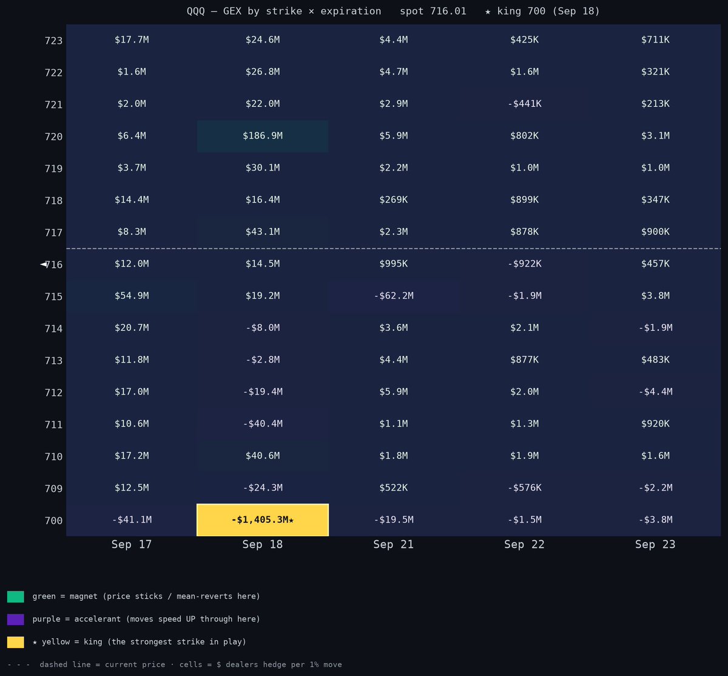
Task: Click the $711K cell at strike 723
Action: [655, 40]
